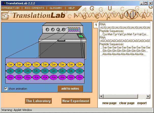Close the TranslationLab window
The width and height of the screenshot is (154, 113).
click(x=150, y=3)
